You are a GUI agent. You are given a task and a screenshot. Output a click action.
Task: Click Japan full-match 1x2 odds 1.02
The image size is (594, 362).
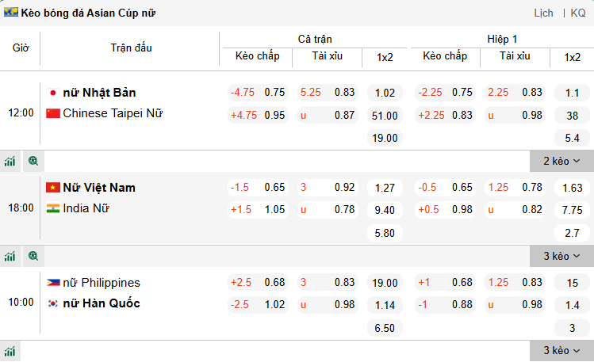point(385,92)
